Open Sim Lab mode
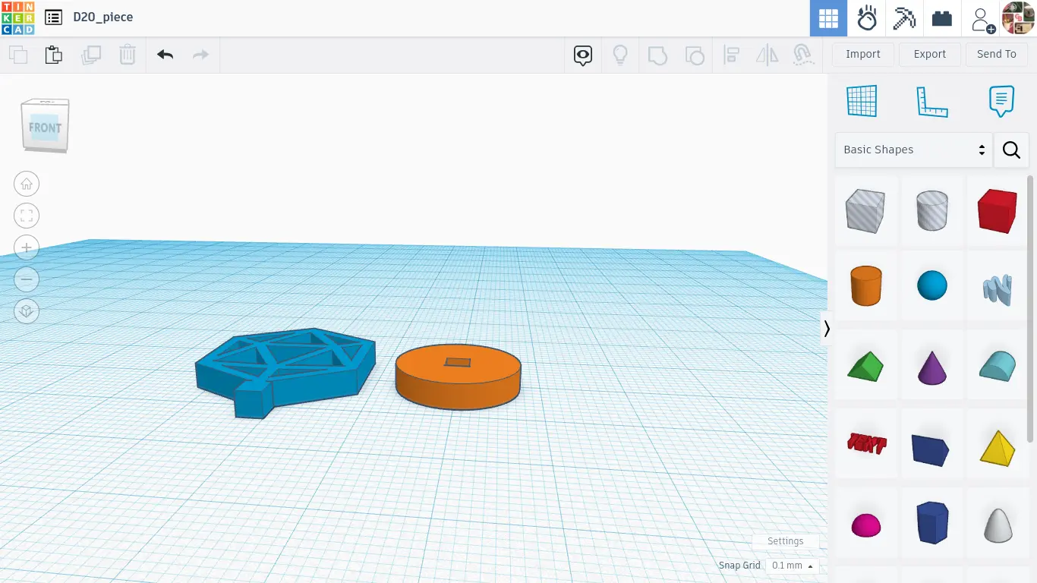The width and height of the screenshot is (1037, 583). (x=866, y=18)
